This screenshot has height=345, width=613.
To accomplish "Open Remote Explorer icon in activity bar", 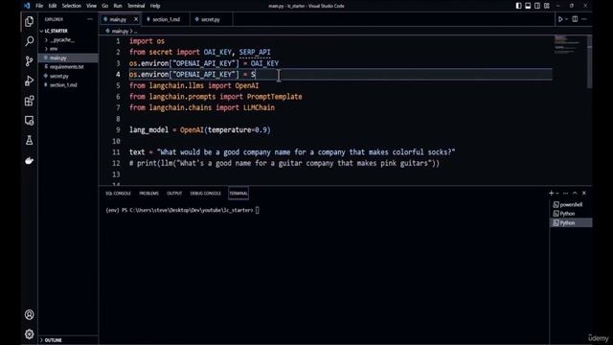I will click(x=30, y=121).
